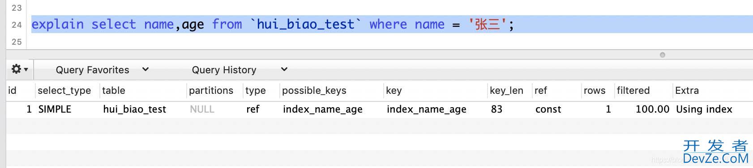
Task: Select the 100.00 filtered cell
Action: 652,109
